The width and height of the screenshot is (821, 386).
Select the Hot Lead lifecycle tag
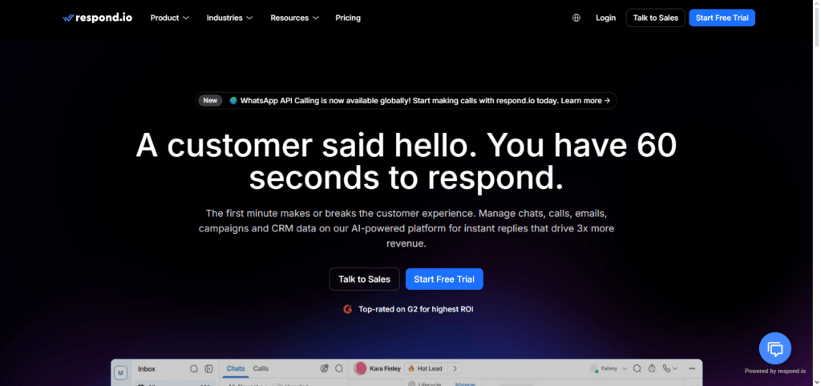[x=425, y=368]
